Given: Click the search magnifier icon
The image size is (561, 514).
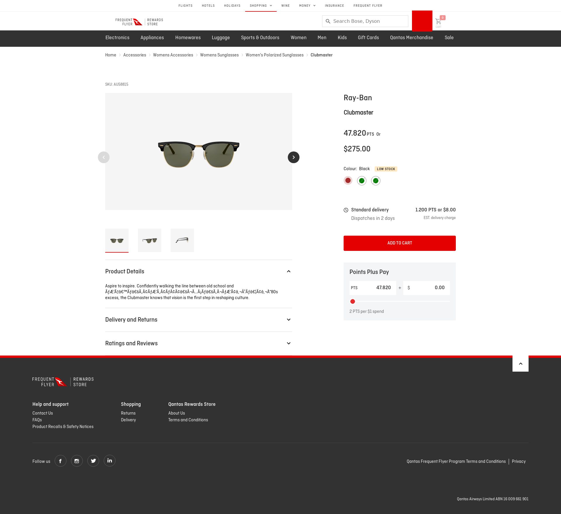Looking at the screenshot, I should [x=328, y=21].
